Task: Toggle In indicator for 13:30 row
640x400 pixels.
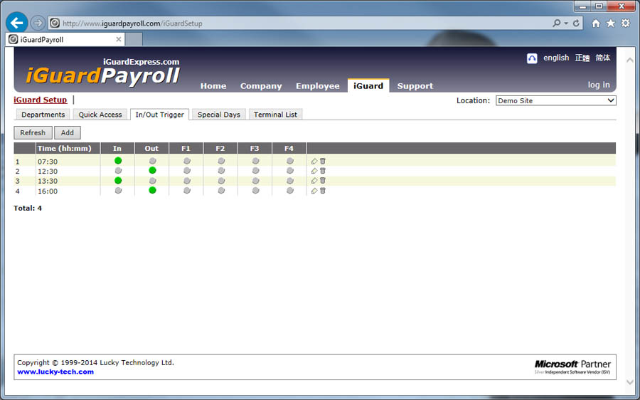Action: tap(118, 180)
